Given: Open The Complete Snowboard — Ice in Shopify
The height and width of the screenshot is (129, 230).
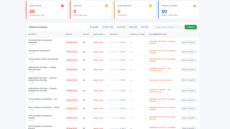Looking at the screenshot, I should pyautogui.click(x=189, y=100).
